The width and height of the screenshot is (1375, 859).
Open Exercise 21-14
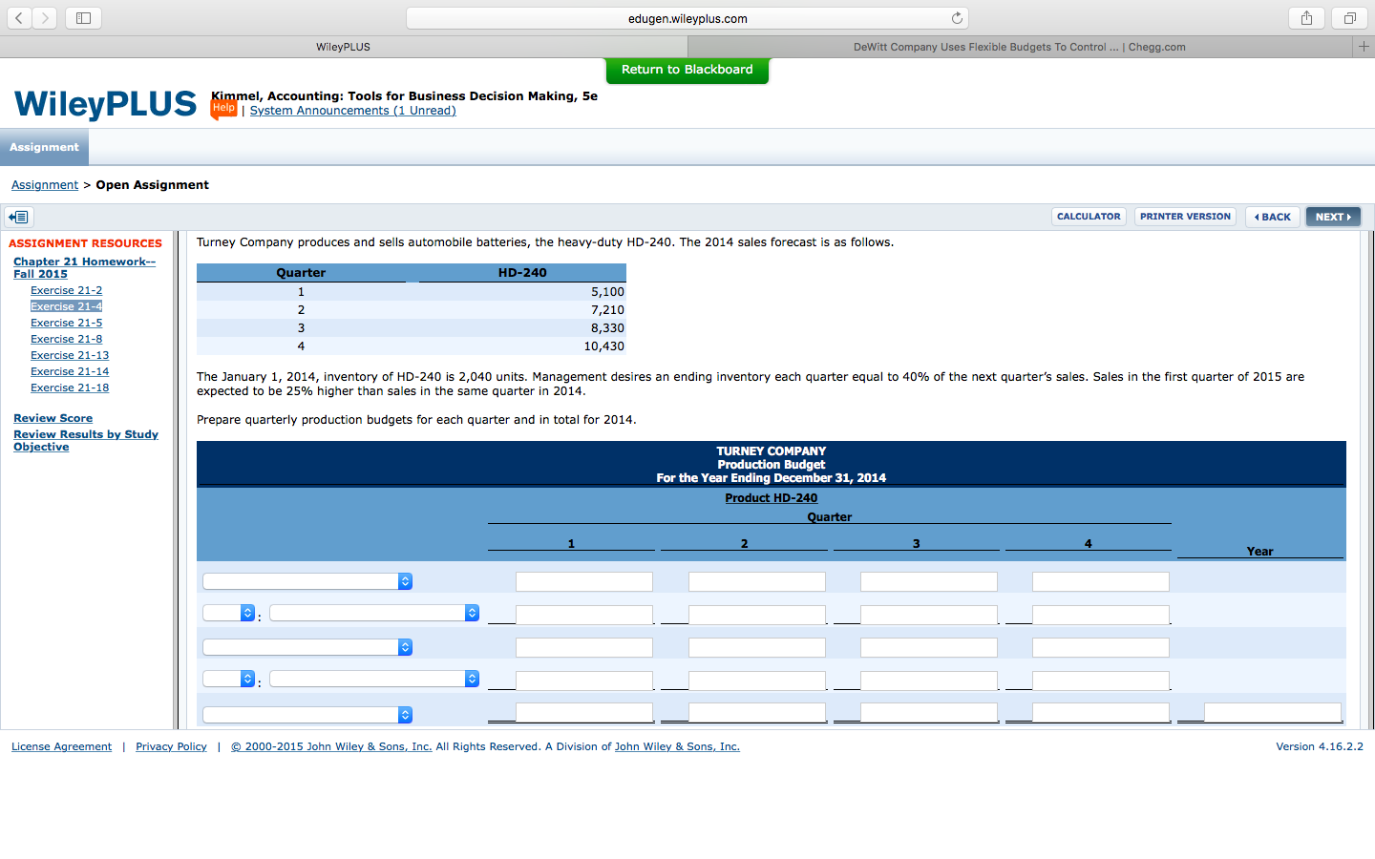coord(70,371)
